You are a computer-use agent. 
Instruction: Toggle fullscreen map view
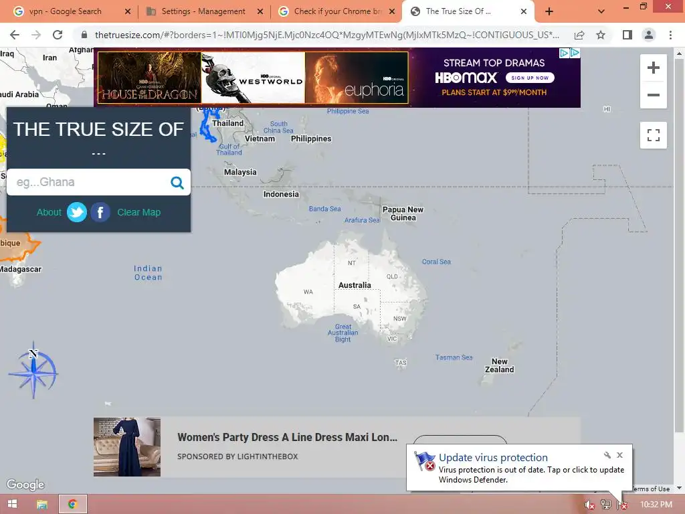click(x=653, y=135)
